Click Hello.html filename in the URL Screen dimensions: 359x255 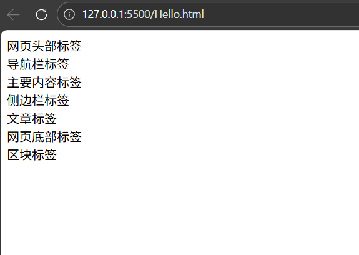pyautogui.click(x=179, y=14)
